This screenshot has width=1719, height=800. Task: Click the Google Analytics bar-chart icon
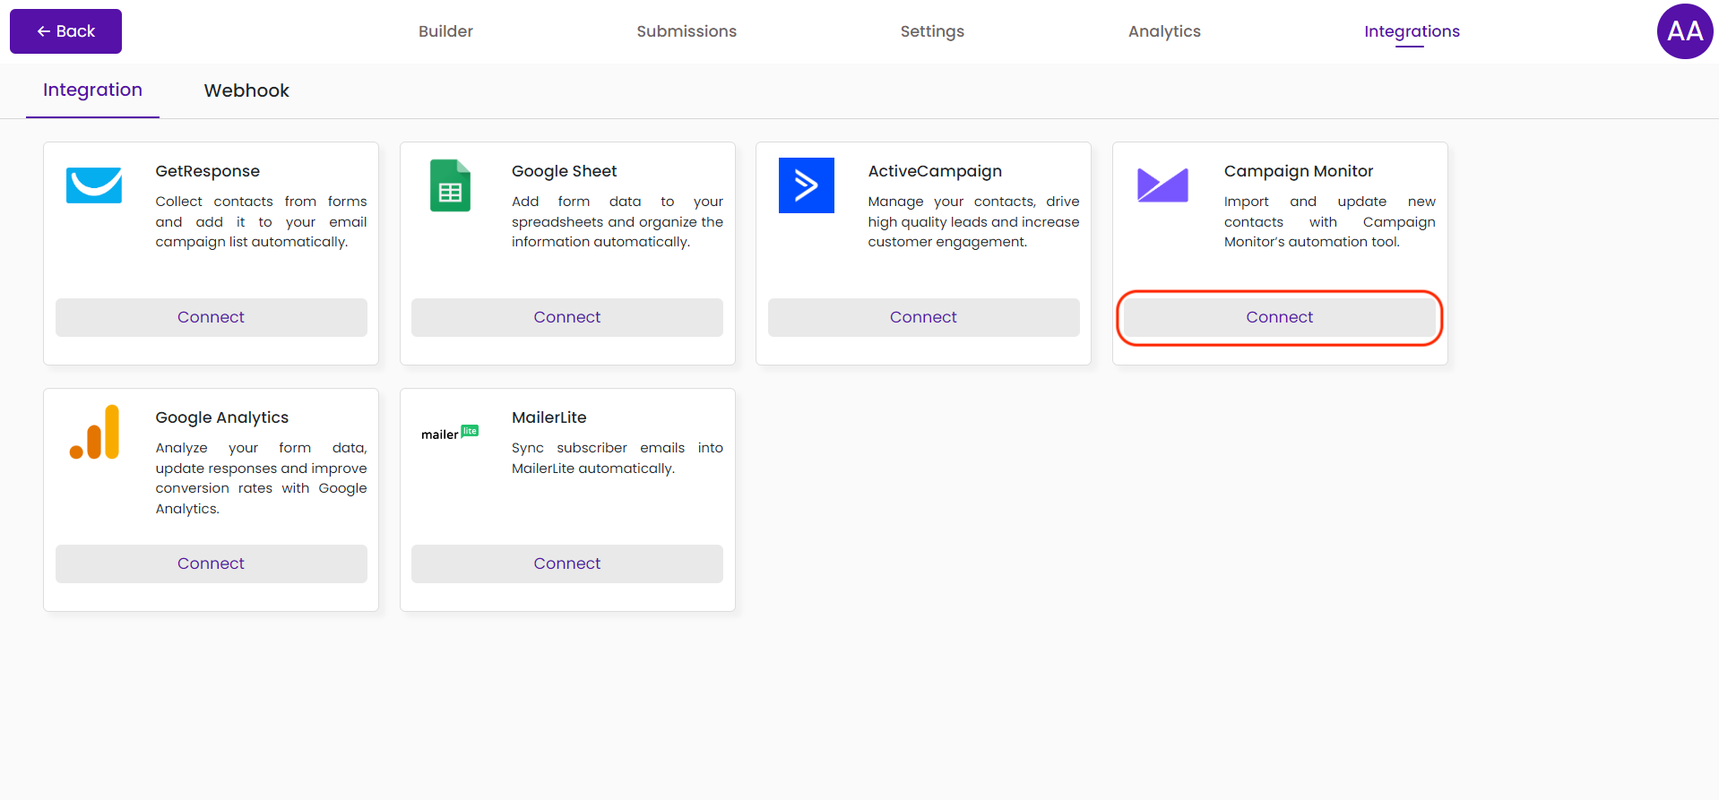pyautogui.click(x=94, y=432)
